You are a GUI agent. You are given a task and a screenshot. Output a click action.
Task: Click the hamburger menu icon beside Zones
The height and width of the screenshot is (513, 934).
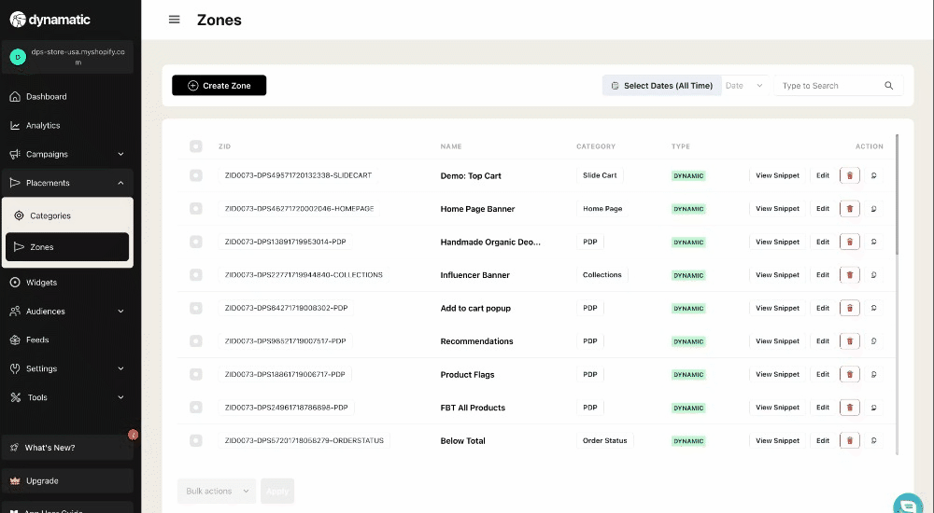click(174, 20)
